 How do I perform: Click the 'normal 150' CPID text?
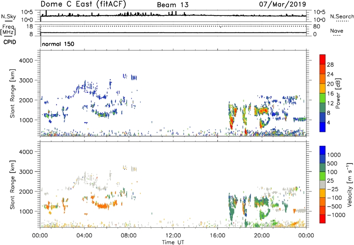tap(58, 44)
